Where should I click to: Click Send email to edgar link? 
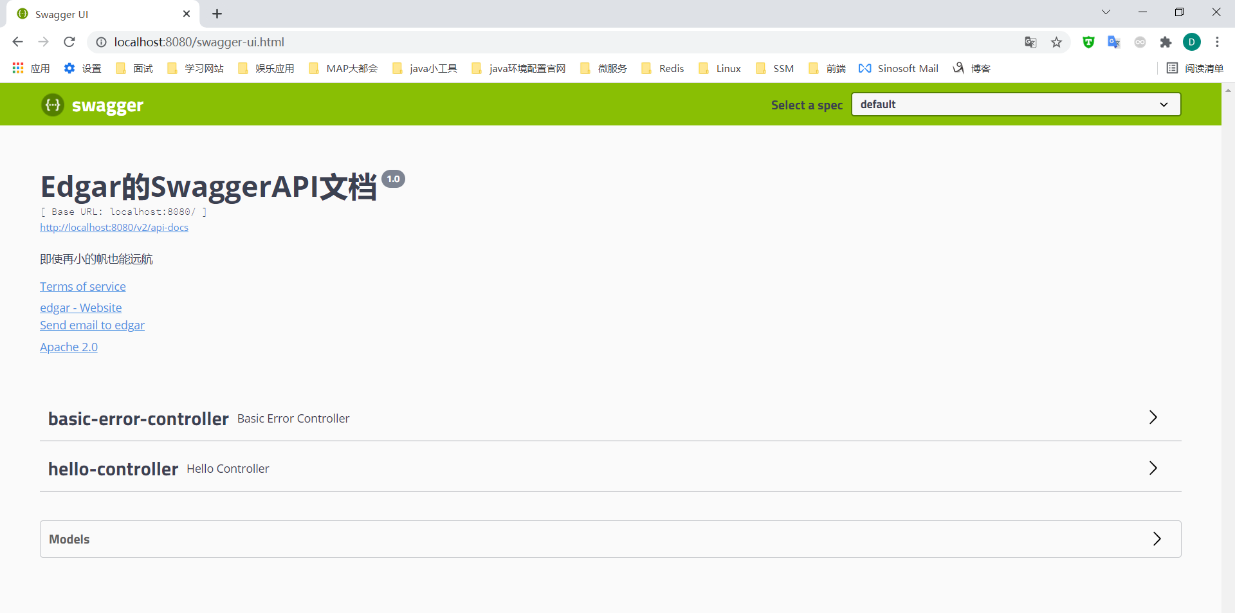click(x=92, y=325)
